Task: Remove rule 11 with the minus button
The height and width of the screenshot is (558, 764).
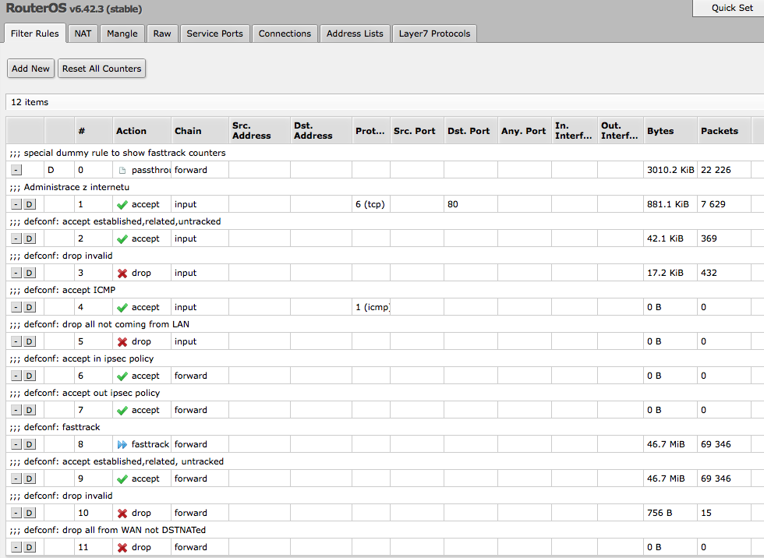Action: pos(16,547)
